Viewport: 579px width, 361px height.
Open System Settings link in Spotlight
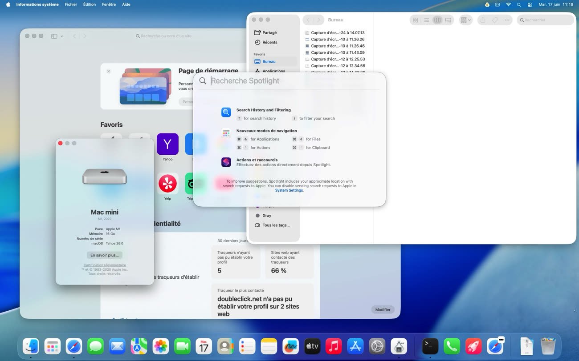pyautogui.click(x=289, y=190)
